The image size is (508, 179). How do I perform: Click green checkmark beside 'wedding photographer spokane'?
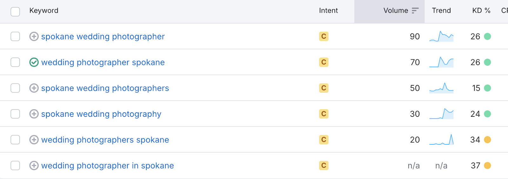[x=34, y=62]
